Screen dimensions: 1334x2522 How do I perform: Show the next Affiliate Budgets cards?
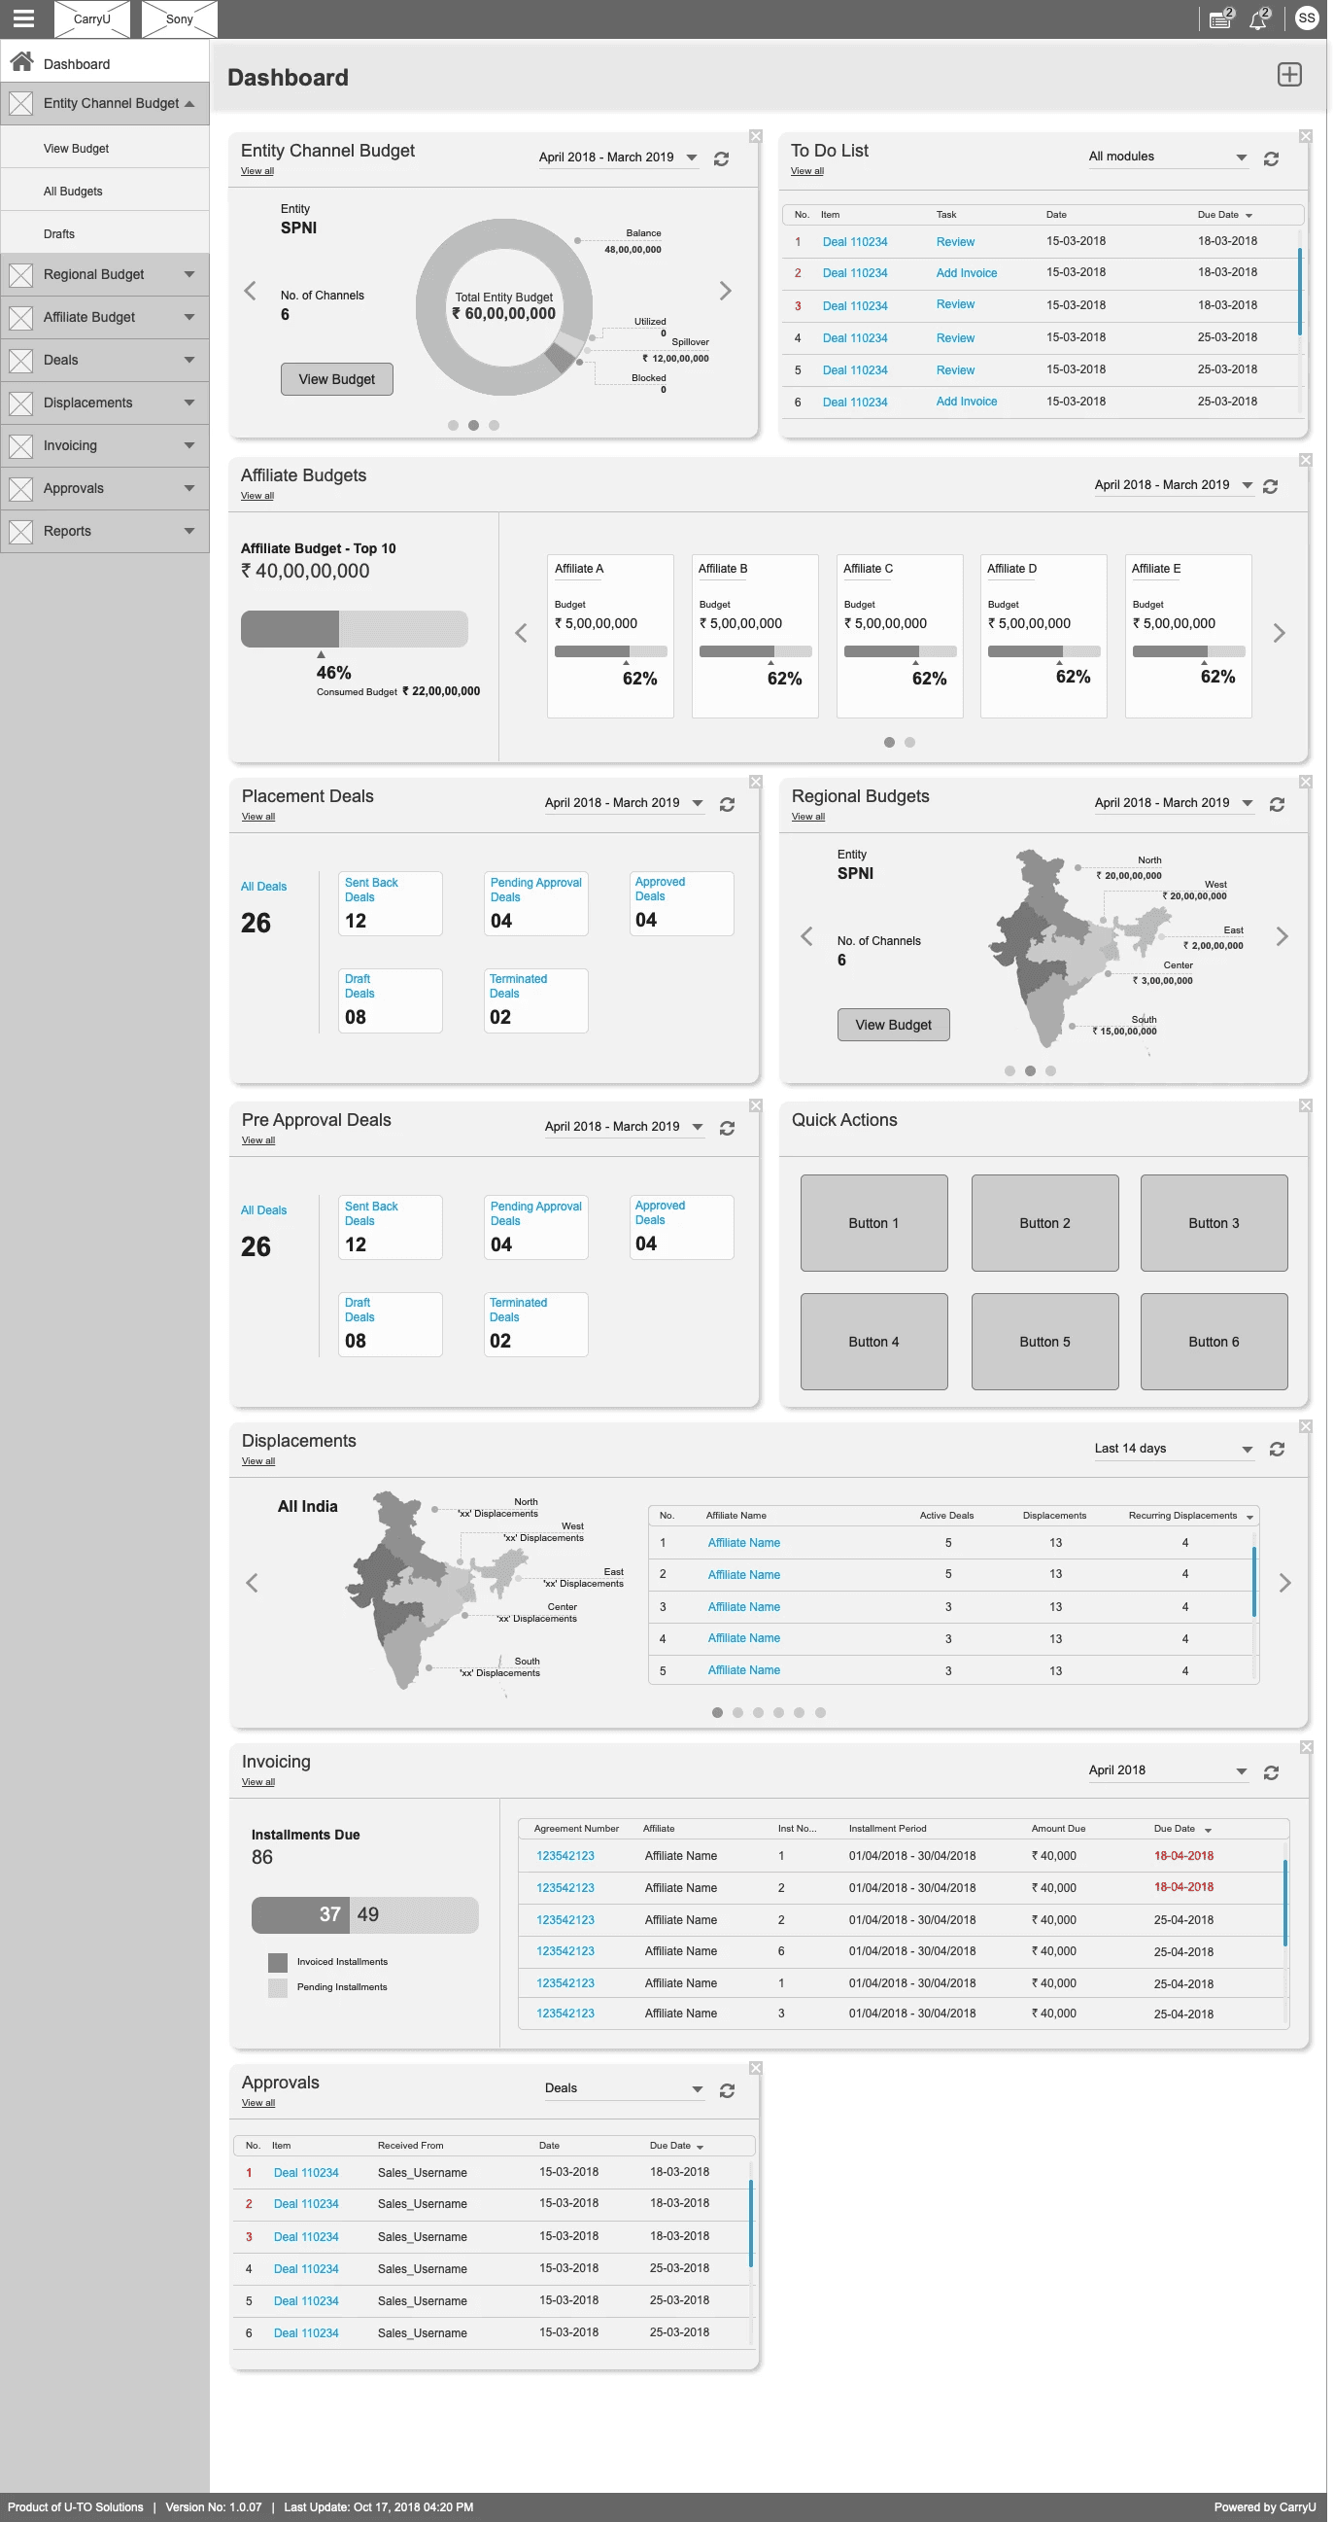click(1279, 634)
